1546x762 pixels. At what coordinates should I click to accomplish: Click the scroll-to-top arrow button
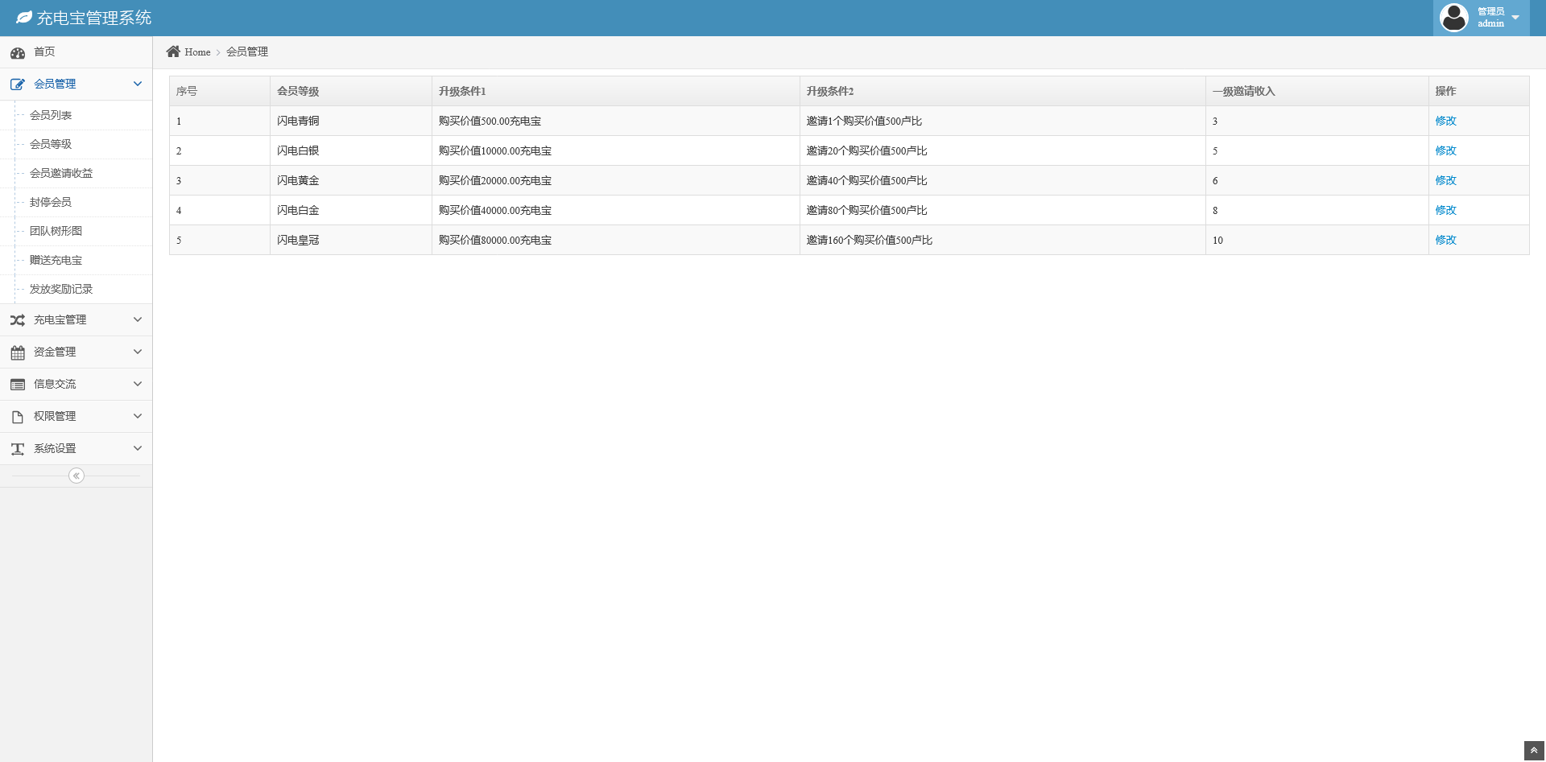point(1534,751)
